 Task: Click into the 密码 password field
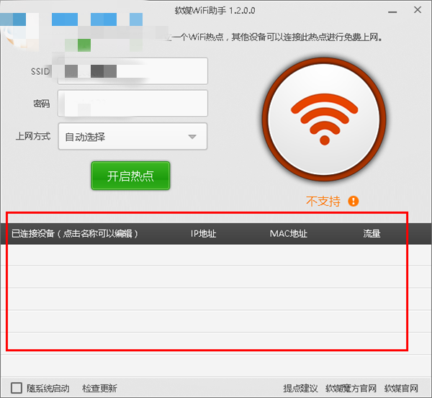pyautogui.click(x=132, y=104)
